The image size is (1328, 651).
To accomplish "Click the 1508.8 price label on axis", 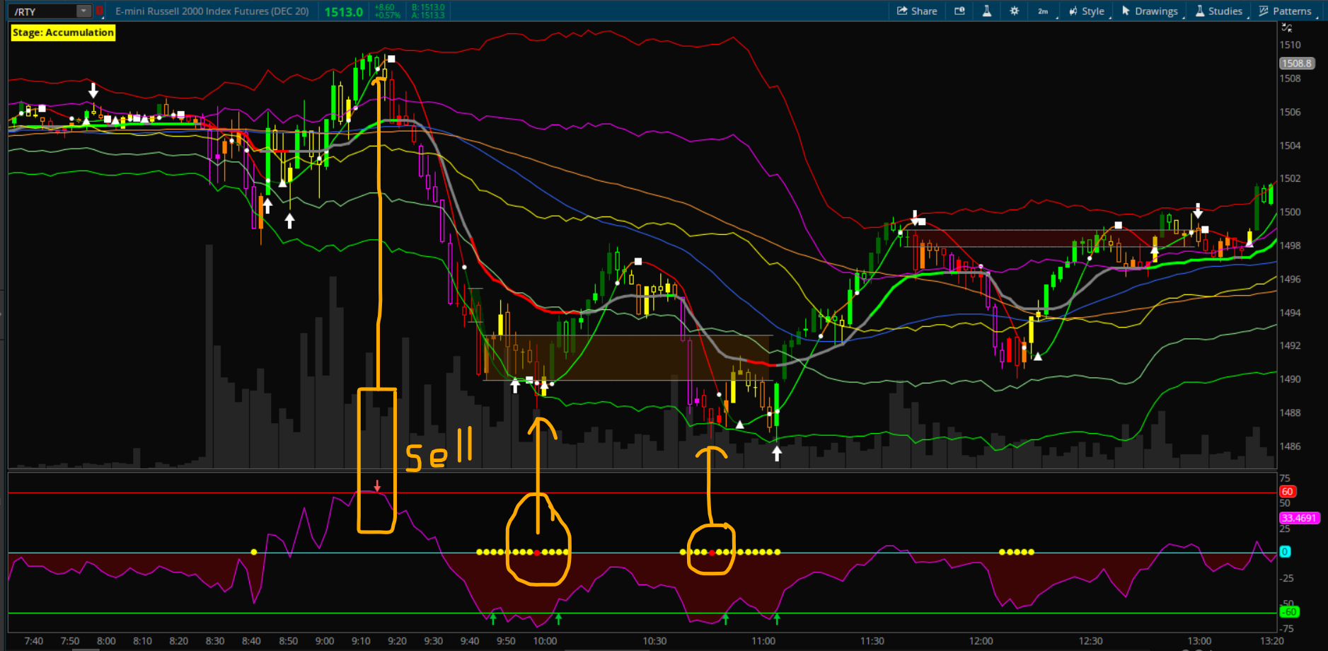I will [x=1296, y=63].
